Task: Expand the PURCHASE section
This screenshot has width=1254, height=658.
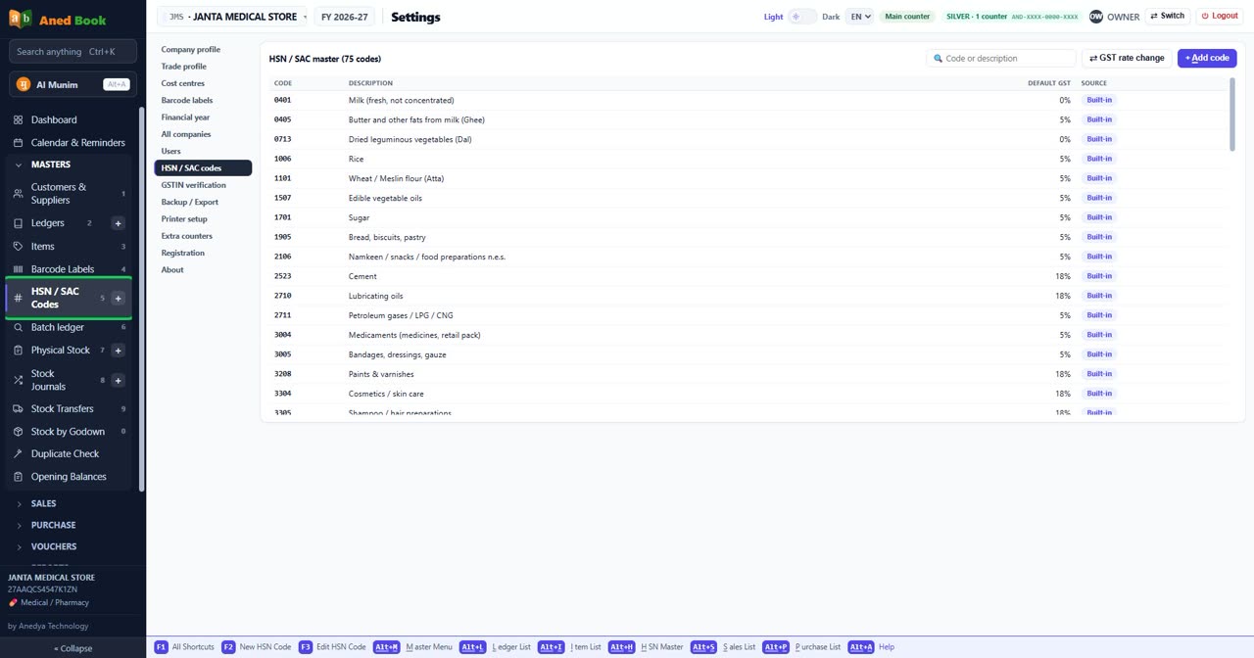Action: point(69,525)
